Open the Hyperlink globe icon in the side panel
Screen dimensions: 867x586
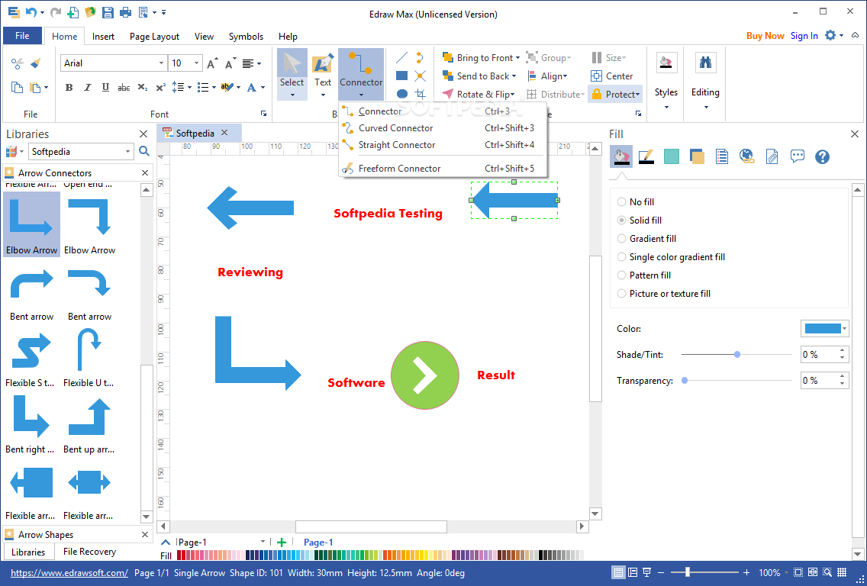[x=747, y=157]
